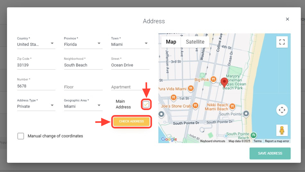Click the map camera controls icon

click(x=282, y=110)
